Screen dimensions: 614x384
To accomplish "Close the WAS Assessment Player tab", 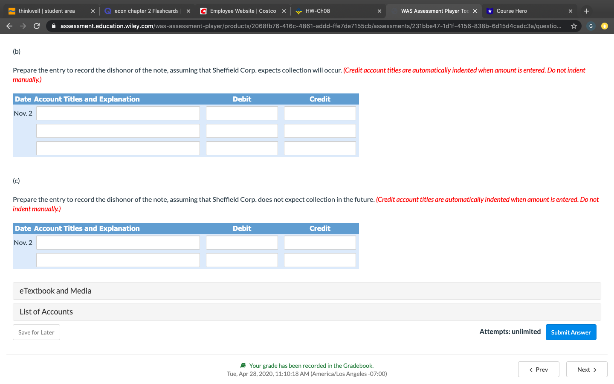I will (x=475, y=11).
